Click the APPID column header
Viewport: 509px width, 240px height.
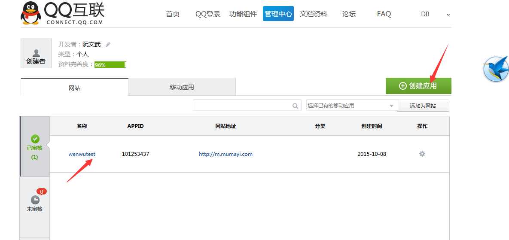(x=135, y=126)
